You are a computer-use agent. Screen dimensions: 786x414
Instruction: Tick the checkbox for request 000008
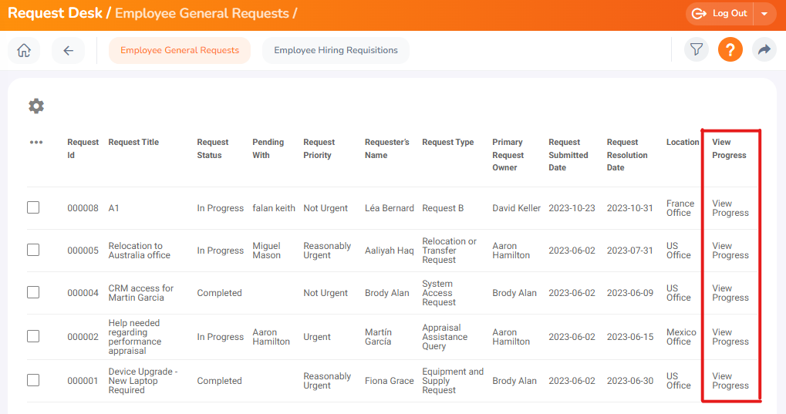pos(33,207)
